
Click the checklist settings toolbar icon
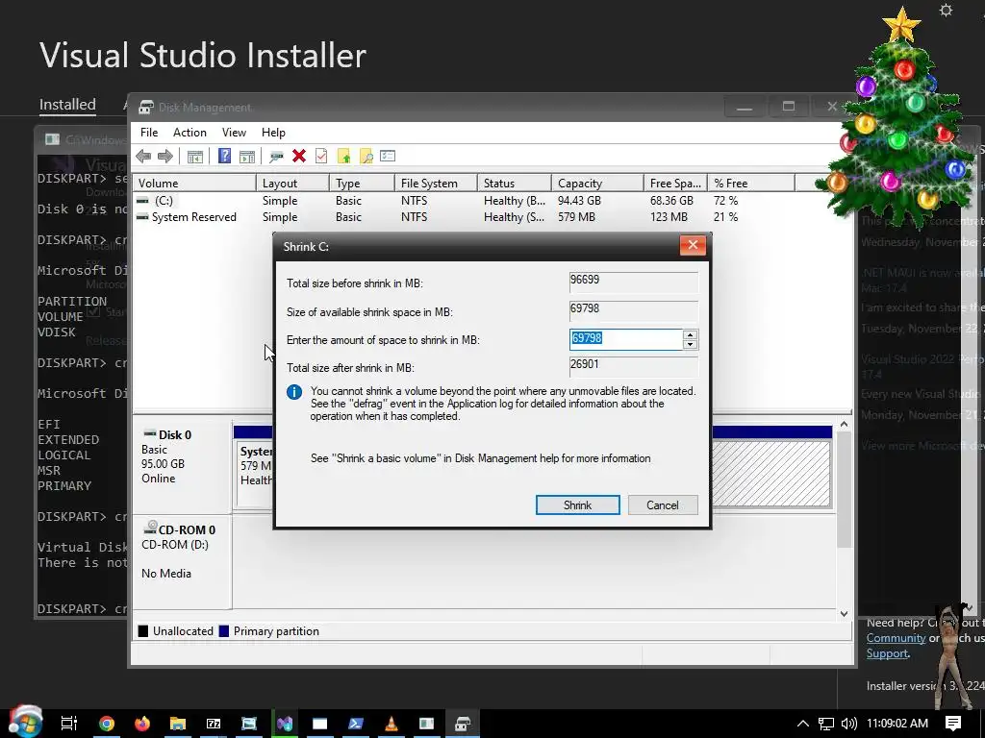click(388, 157)
